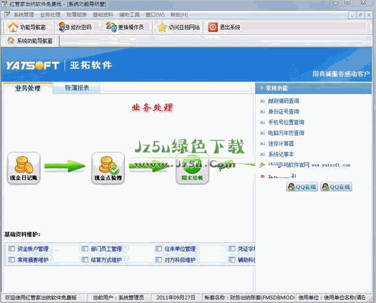Image resolution: width=376 pixels, height=303 pixels.
Task: Open 资金账户管理 link
Action: 33,249
